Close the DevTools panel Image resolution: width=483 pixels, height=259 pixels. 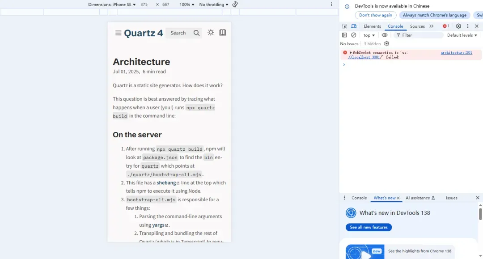pyautogui.click(x=477, y=26)
